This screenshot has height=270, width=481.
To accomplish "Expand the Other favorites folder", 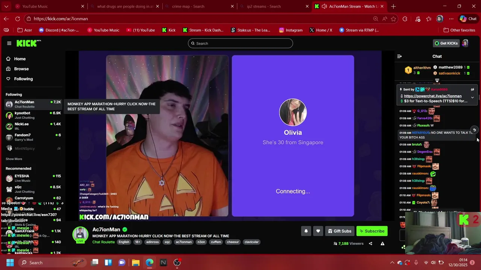I will (459, 30).
